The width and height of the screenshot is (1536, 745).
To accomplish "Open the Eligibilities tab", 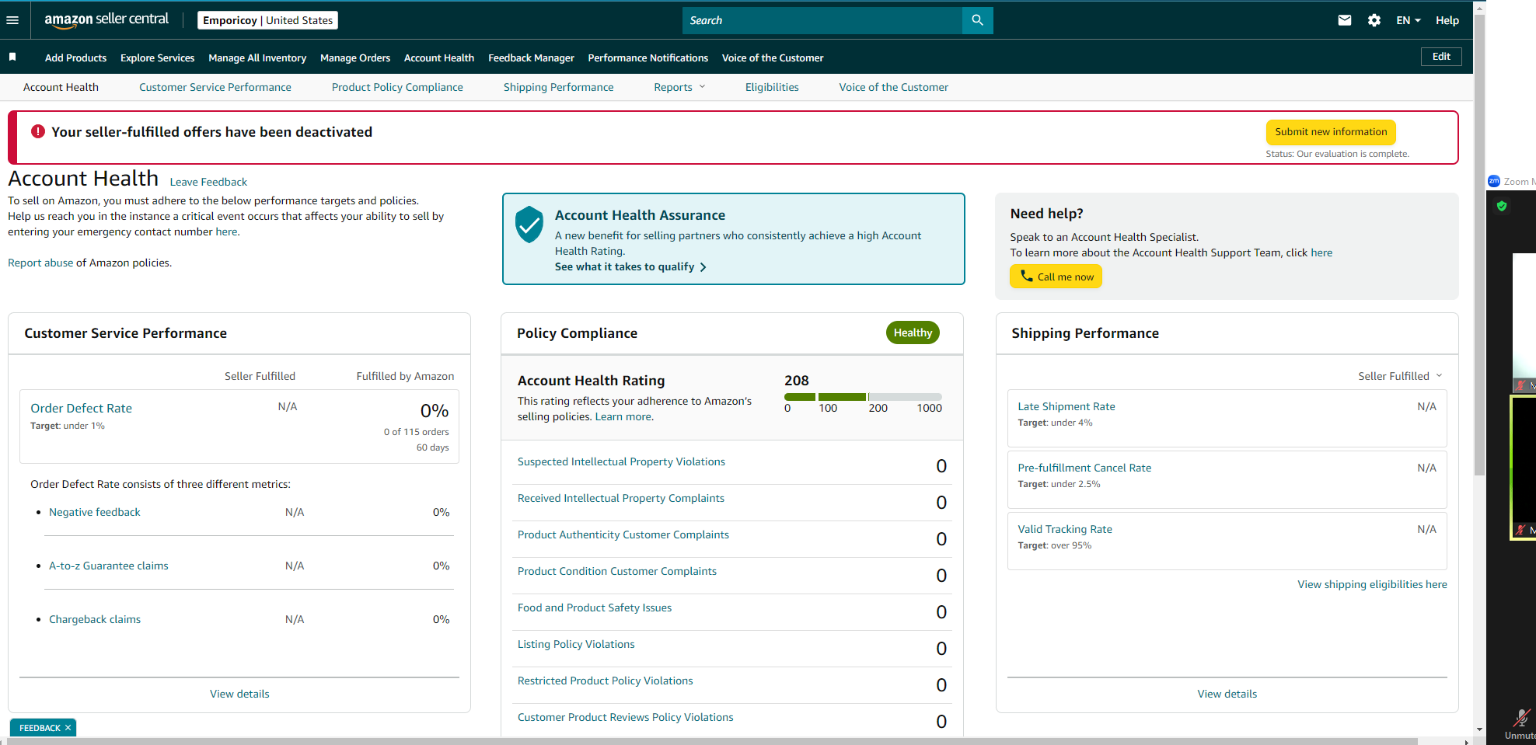I will (x=772, y=87).
